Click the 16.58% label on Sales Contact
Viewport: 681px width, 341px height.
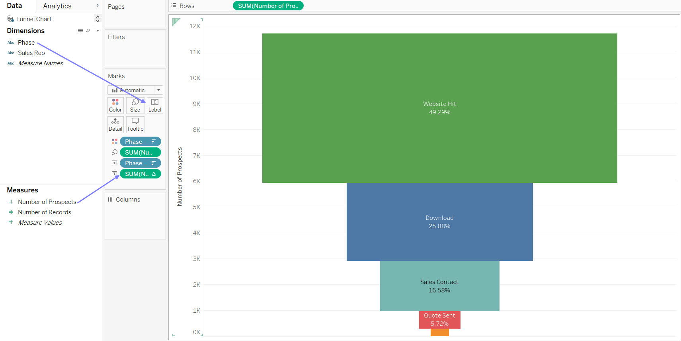click(439, 290)
